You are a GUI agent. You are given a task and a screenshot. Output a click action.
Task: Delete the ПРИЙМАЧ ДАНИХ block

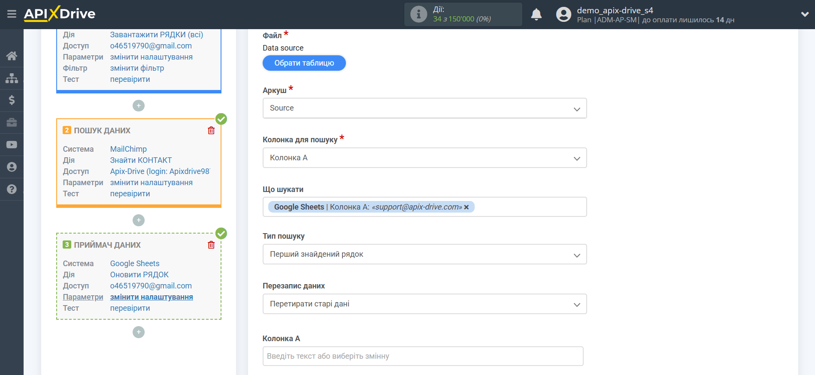pos(211,245)
